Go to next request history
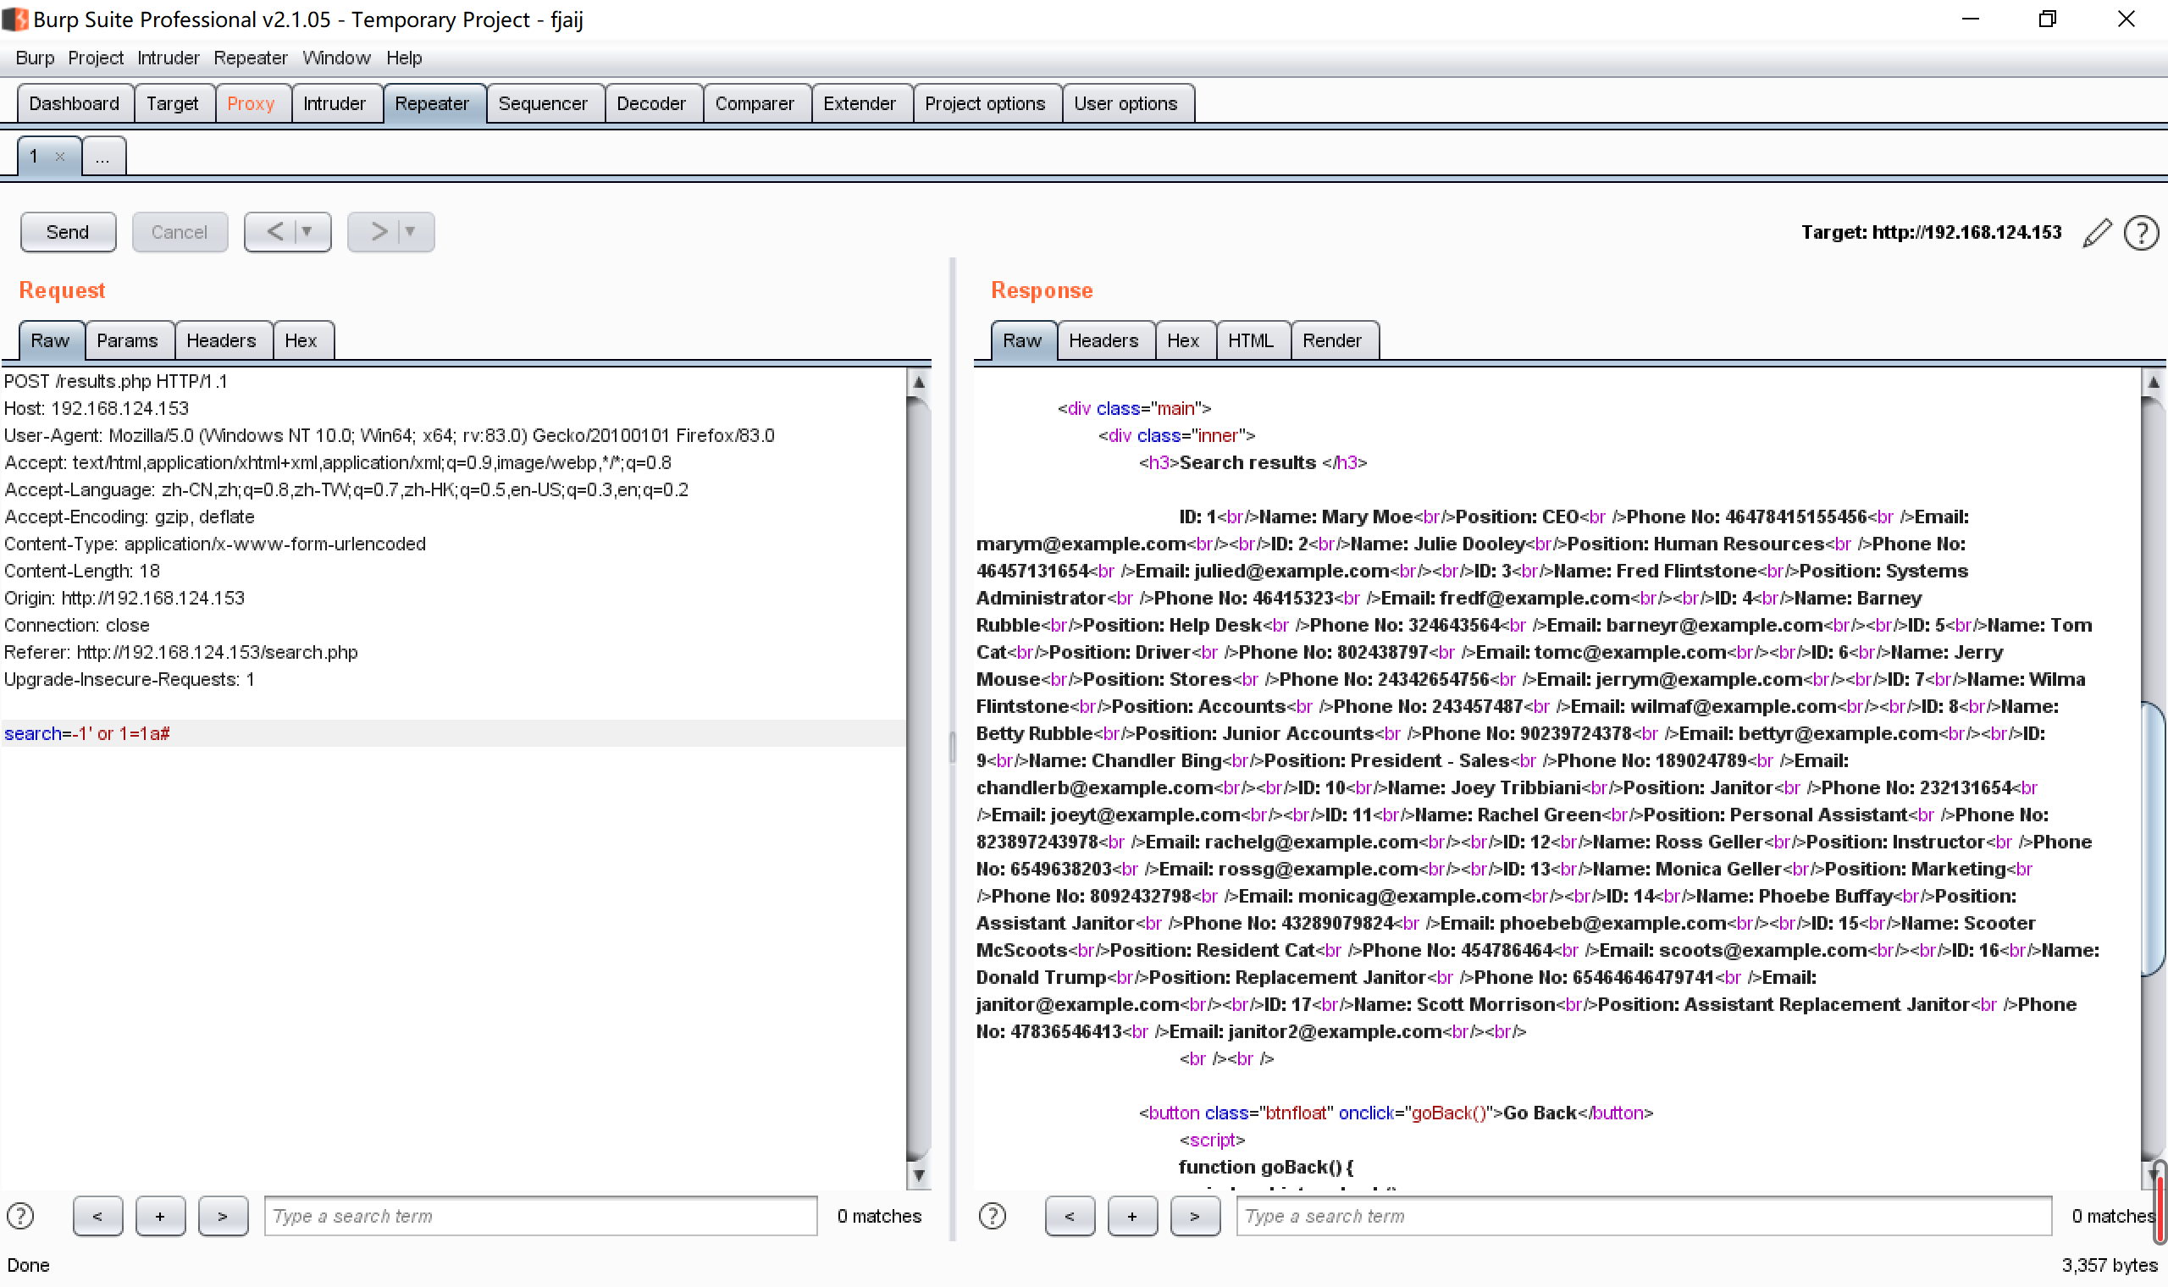The image size is (2168, 1287). [x=378, y=231]
